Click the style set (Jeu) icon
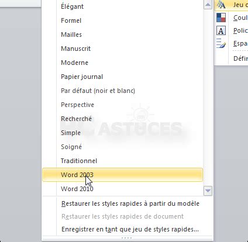The image size is (248, 242). (221, 5)
